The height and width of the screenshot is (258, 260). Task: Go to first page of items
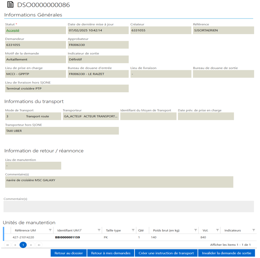[x=7, y=245]
